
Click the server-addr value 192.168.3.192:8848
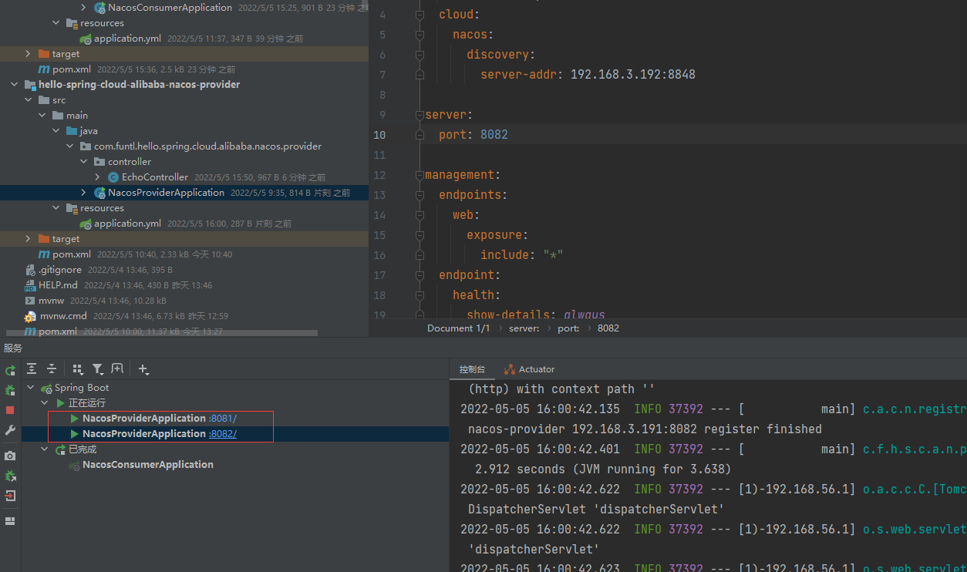(x=633, y=75)
